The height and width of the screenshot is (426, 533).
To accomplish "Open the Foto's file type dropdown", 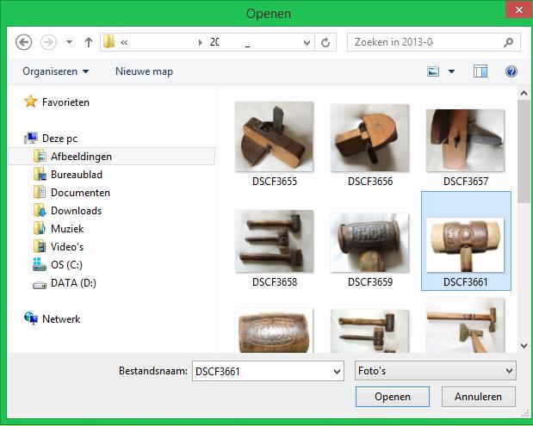I will point(436,371).
